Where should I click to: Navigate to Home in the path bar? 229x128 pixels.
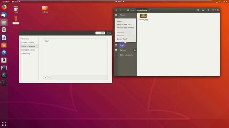(131, 10)
